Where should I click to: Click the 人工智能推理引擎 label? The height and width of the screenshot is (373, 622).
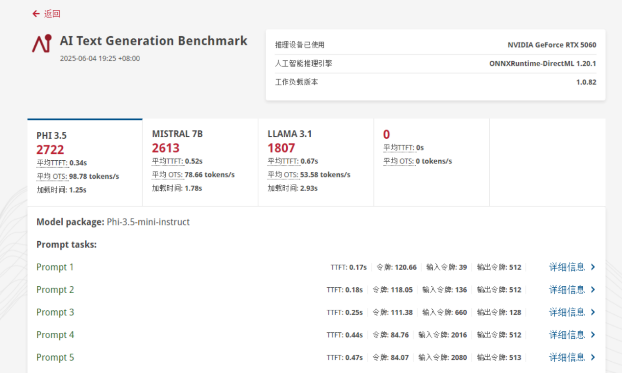[303, 64]
